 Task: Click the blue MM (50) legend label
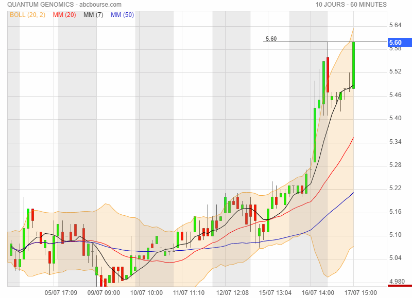[x=122, y=15]
